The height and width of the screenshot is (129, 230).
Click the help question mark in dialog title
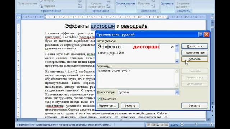(x=201, y=34)
